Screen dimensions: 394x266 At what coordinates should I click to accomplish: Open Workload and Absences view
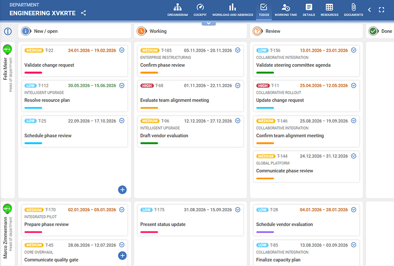point(233,10)
